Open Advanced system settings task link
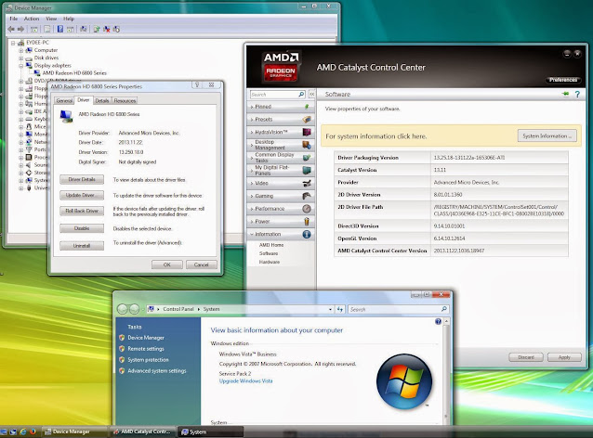 tap(156, 371)
